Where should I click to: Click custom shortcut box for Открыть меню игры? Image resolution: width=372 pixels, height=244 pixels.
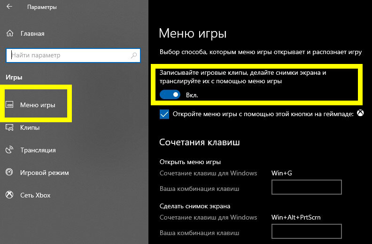click(307, 187)
